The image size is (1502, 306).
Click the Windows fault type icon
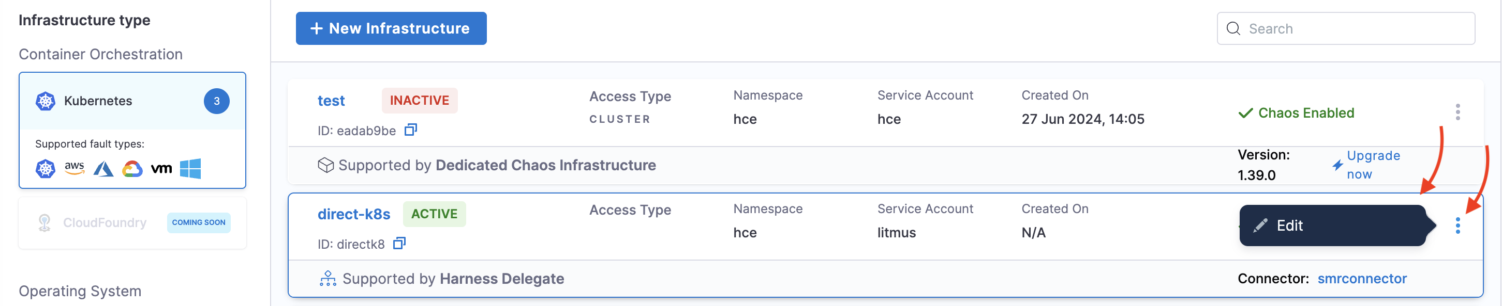190,169
